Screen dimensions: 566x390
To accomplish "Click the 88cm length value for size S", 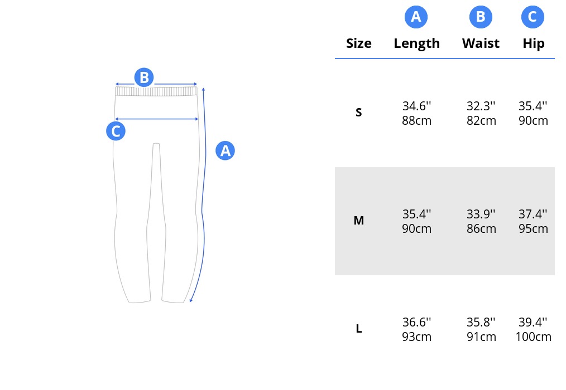I will 416,120.
